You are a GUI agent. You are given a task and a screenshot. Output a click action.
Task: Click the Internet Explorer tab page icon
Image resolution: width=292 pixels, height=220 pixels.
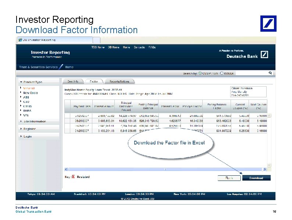(20, 40)
